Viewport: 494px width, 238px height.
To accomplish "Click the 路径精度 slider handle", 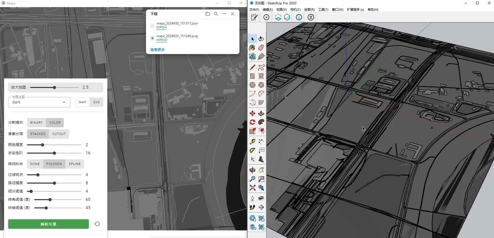I will tap(54, 183).
